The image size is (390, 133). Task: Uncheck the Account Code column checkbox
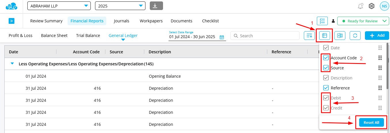point(326,58)
